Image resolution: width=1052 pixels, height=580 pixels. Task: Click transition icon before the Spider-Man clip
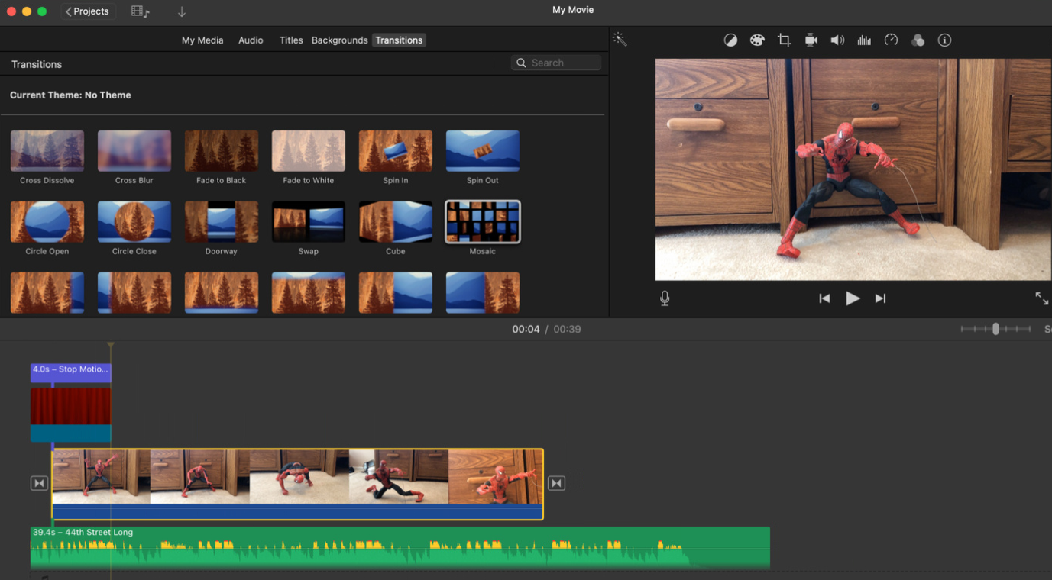pos(39,483)
